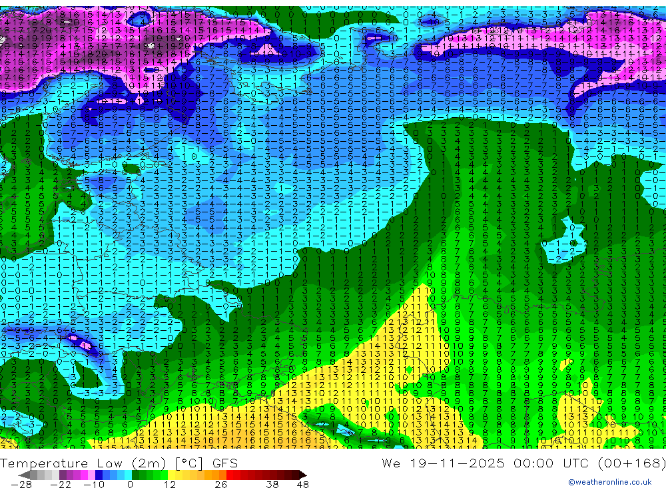666x488 pixels.
Task: Click the -28 legend label
Action: coord(21,485)
